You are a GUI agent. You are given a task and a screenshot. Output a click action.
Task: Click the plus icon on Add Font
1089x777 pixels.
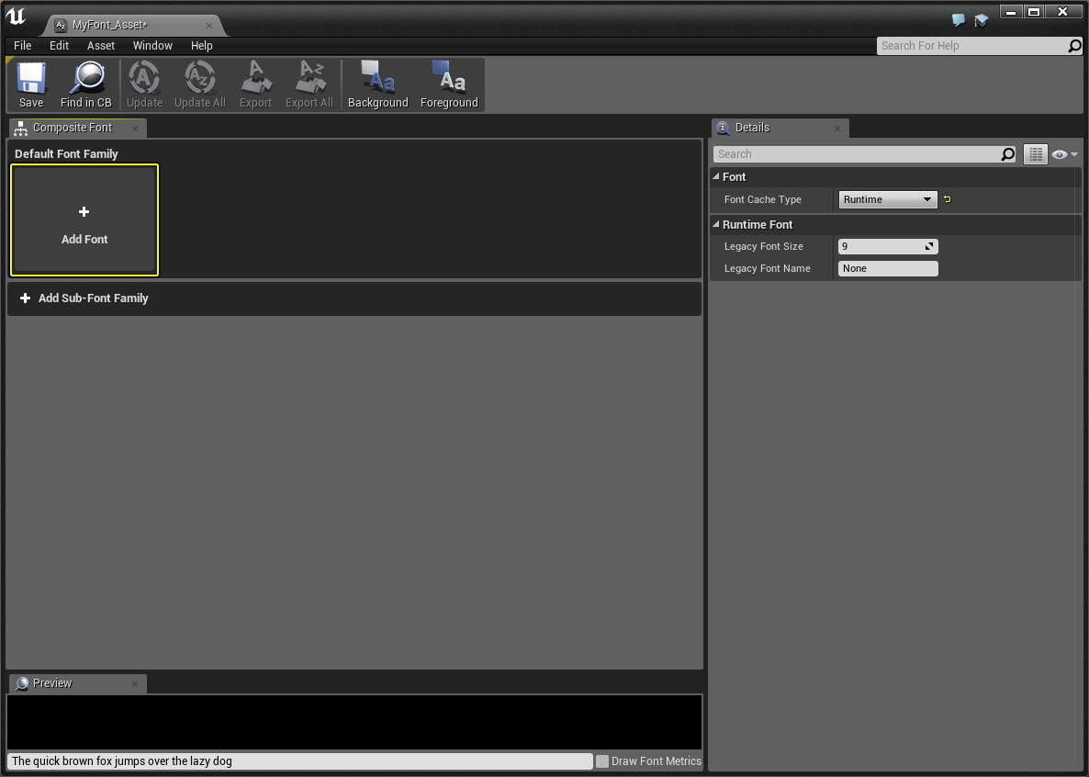point(84,211)
